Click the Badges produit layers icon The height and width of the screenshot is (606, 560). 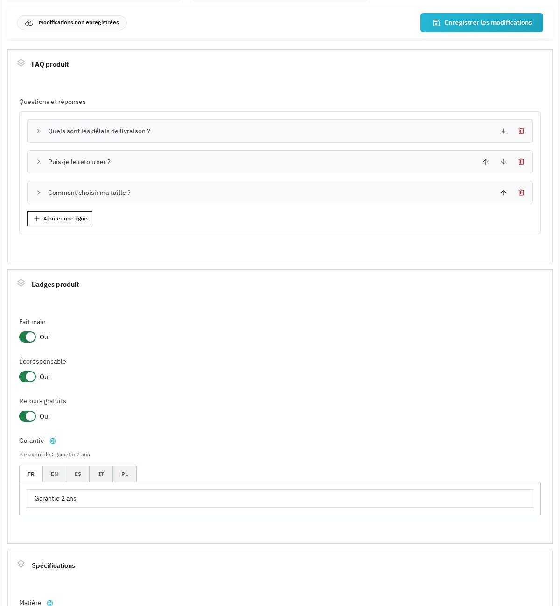(21, 283)
